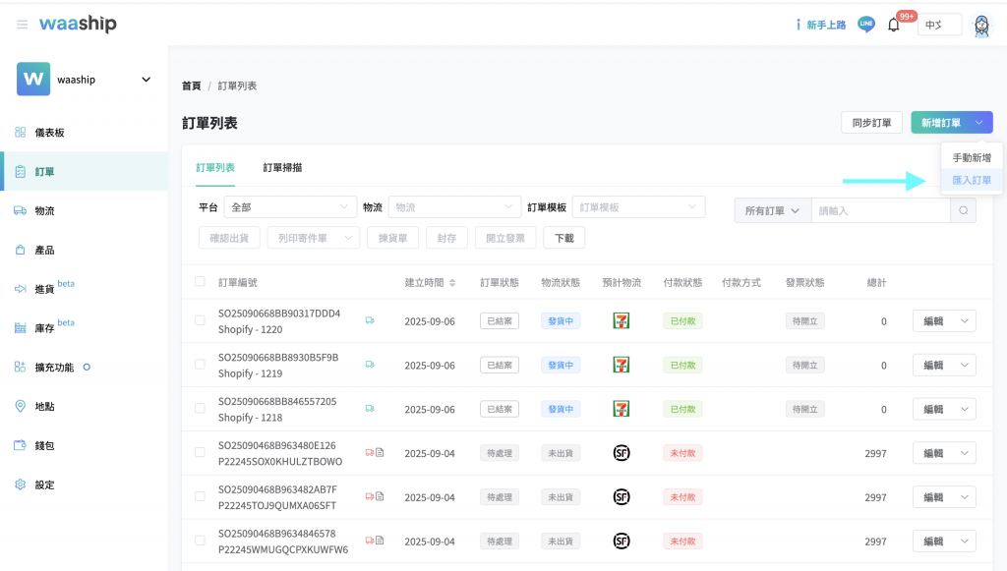The height and width of the screenshot is (571, 1007).
Task: Click the search magnifier icon
Action: click(963, 210)
